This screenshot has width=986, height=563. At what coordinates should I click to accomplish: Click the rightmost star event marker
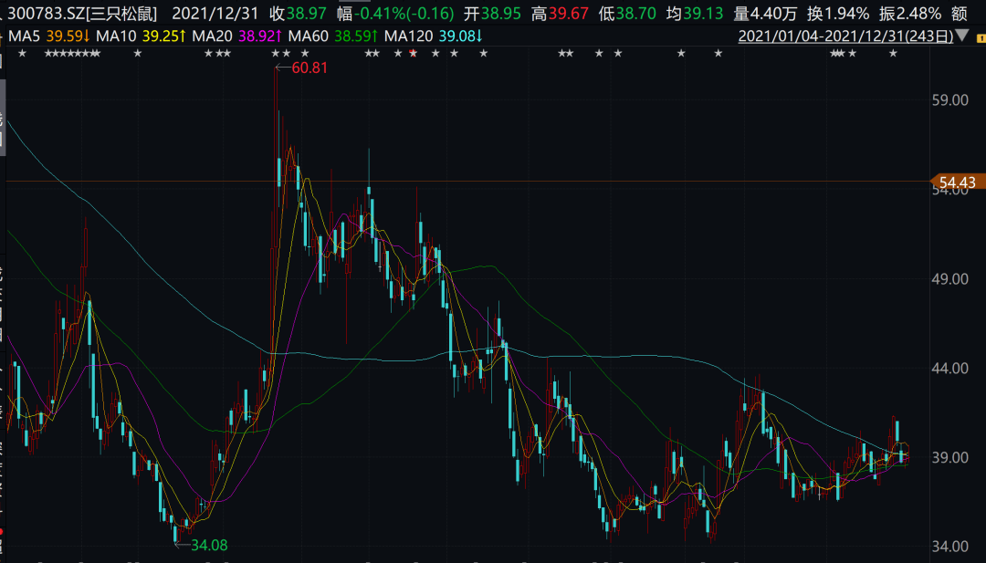coord(893,54)
